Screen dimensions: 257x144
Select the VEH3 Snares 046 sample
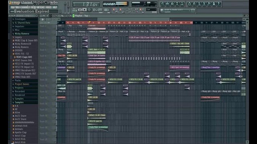23,60
